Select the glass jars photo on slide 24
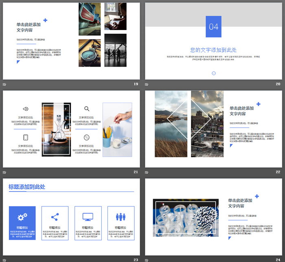Screen dimensions: 285x262 tap(186, 217)
